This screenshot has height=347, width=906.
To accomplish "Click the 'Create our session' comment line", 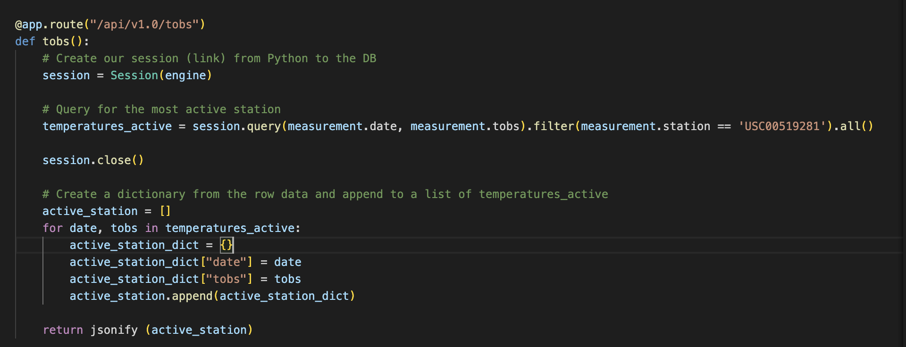I will click(209, 58).
